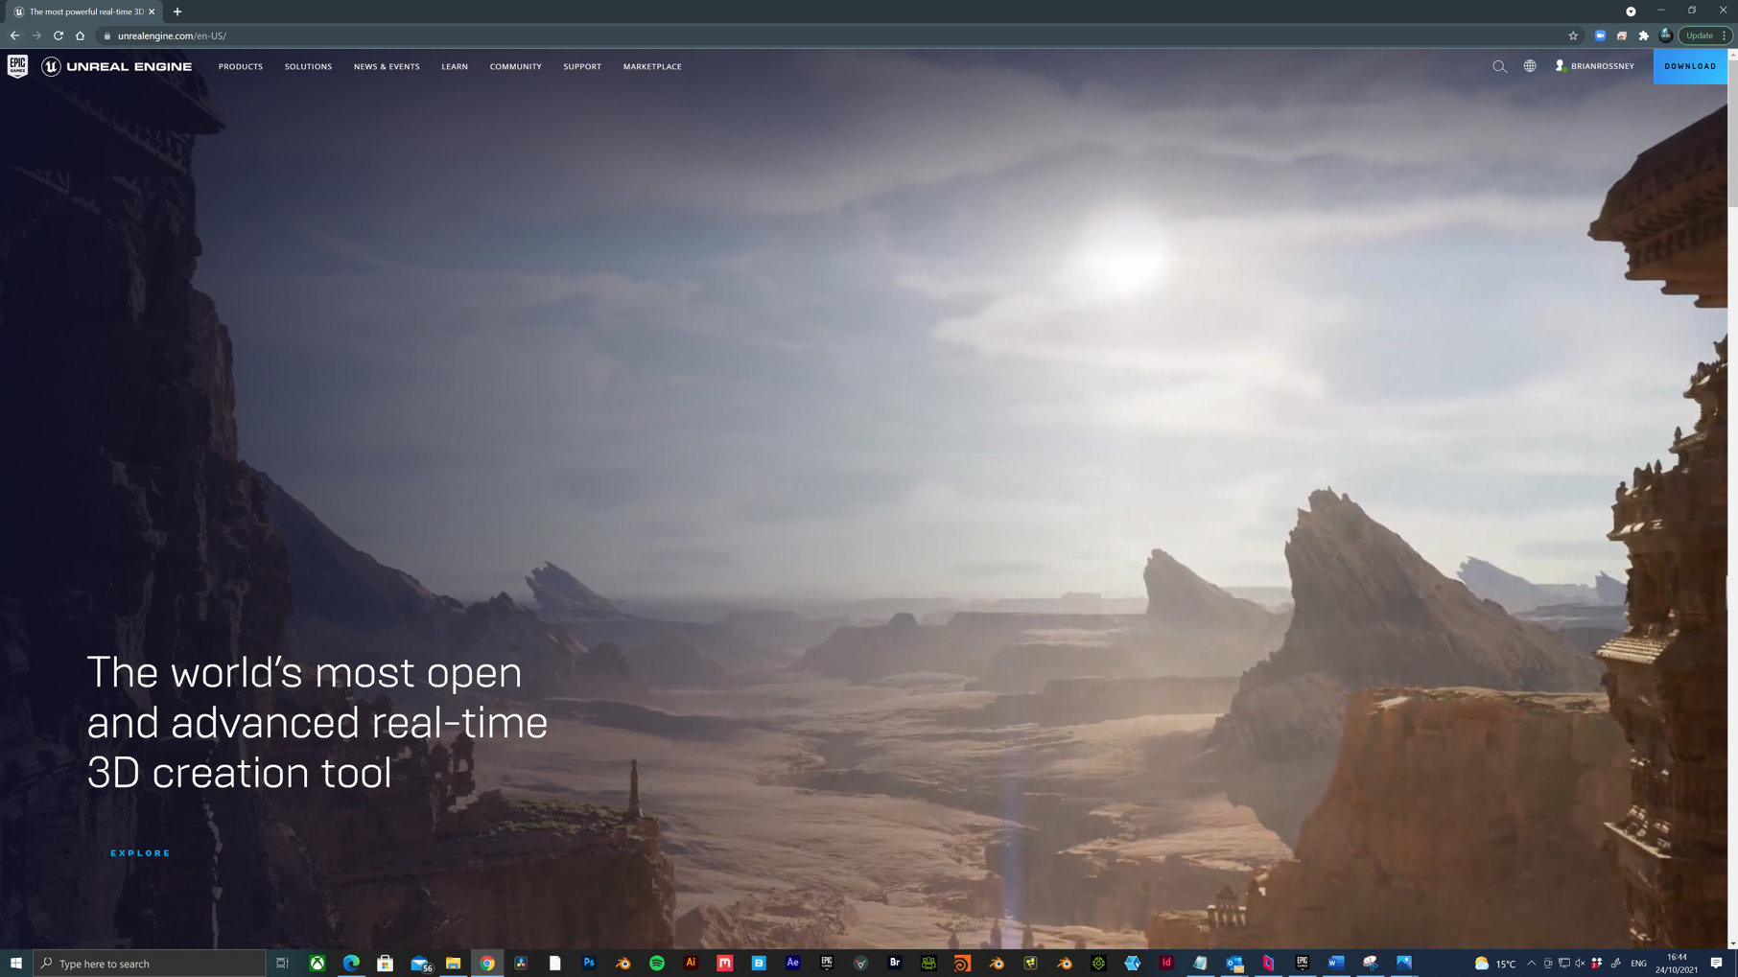
Task: Click the browser back arrow
Action: point(14,35)
